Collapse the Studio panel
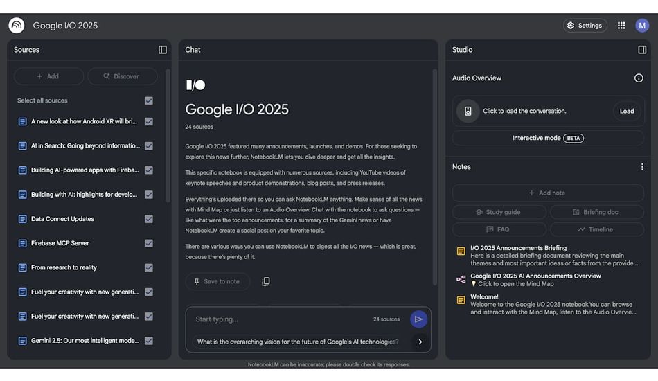The width and height of the screenshot is (658, 381). point(642,50)
